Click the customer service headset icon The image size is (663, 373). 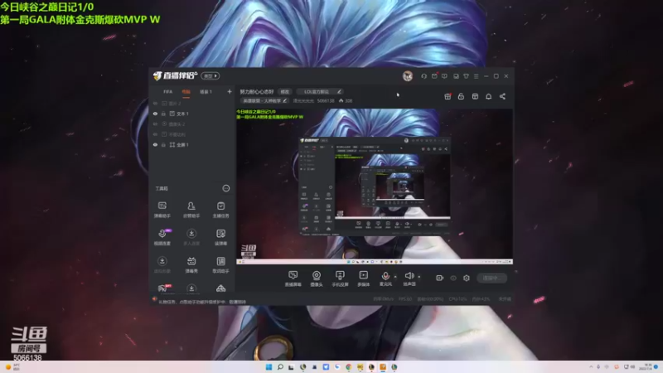point(423,76)
